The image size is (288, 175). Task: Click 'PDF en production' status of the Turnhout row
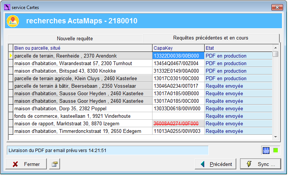(239, 63)
